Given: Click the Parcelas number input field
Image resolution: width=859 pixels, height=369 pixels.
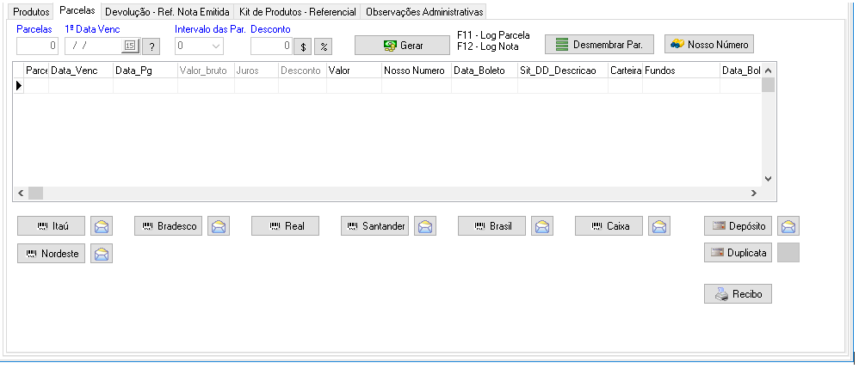Looking at the screenshot, I should (x=38, y=46).
